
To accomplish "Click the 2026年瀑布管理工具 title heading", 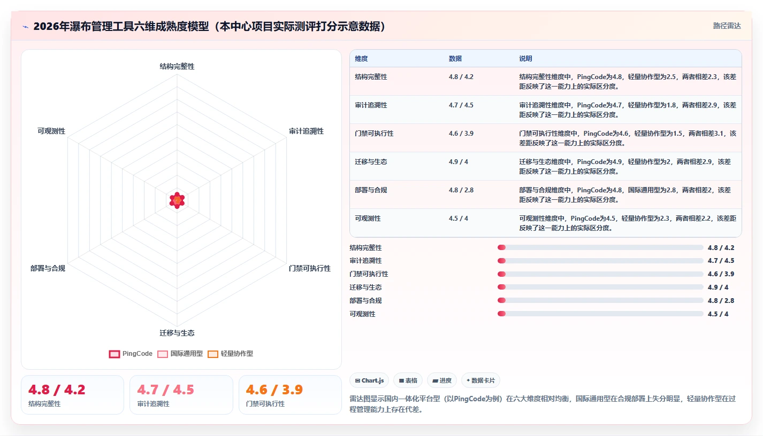I will (210, 27).
